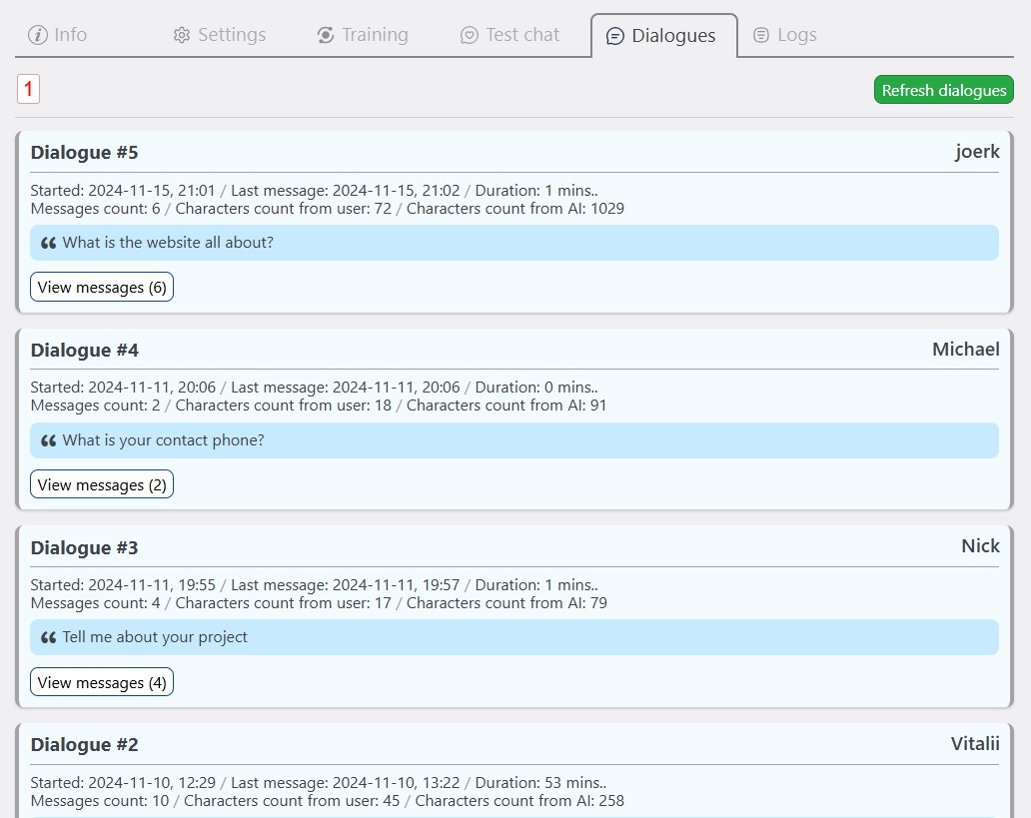This screenshot has width=1031, height=818.
Task: Select the Dialogues tab
Action: pos(664,36)
